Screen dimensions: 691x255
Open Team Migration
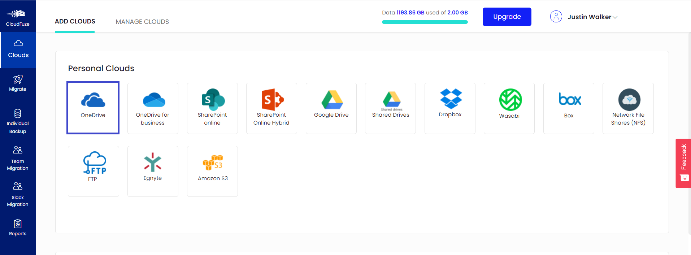18,158
